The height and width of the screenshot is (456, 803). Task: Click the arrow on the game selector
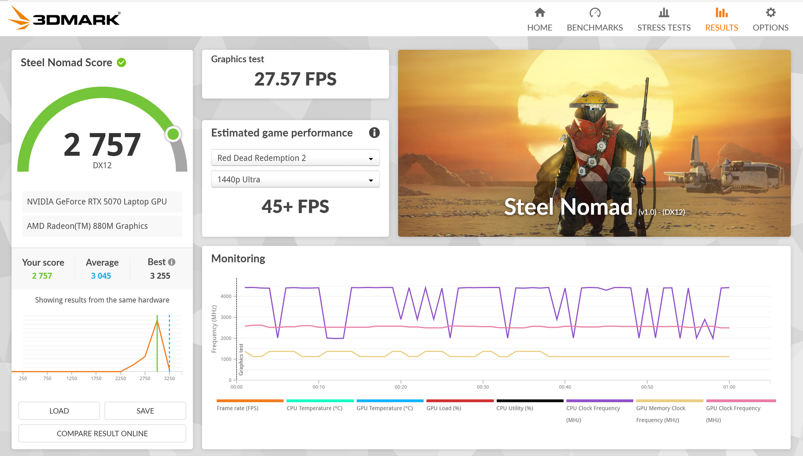coord(371,159)
